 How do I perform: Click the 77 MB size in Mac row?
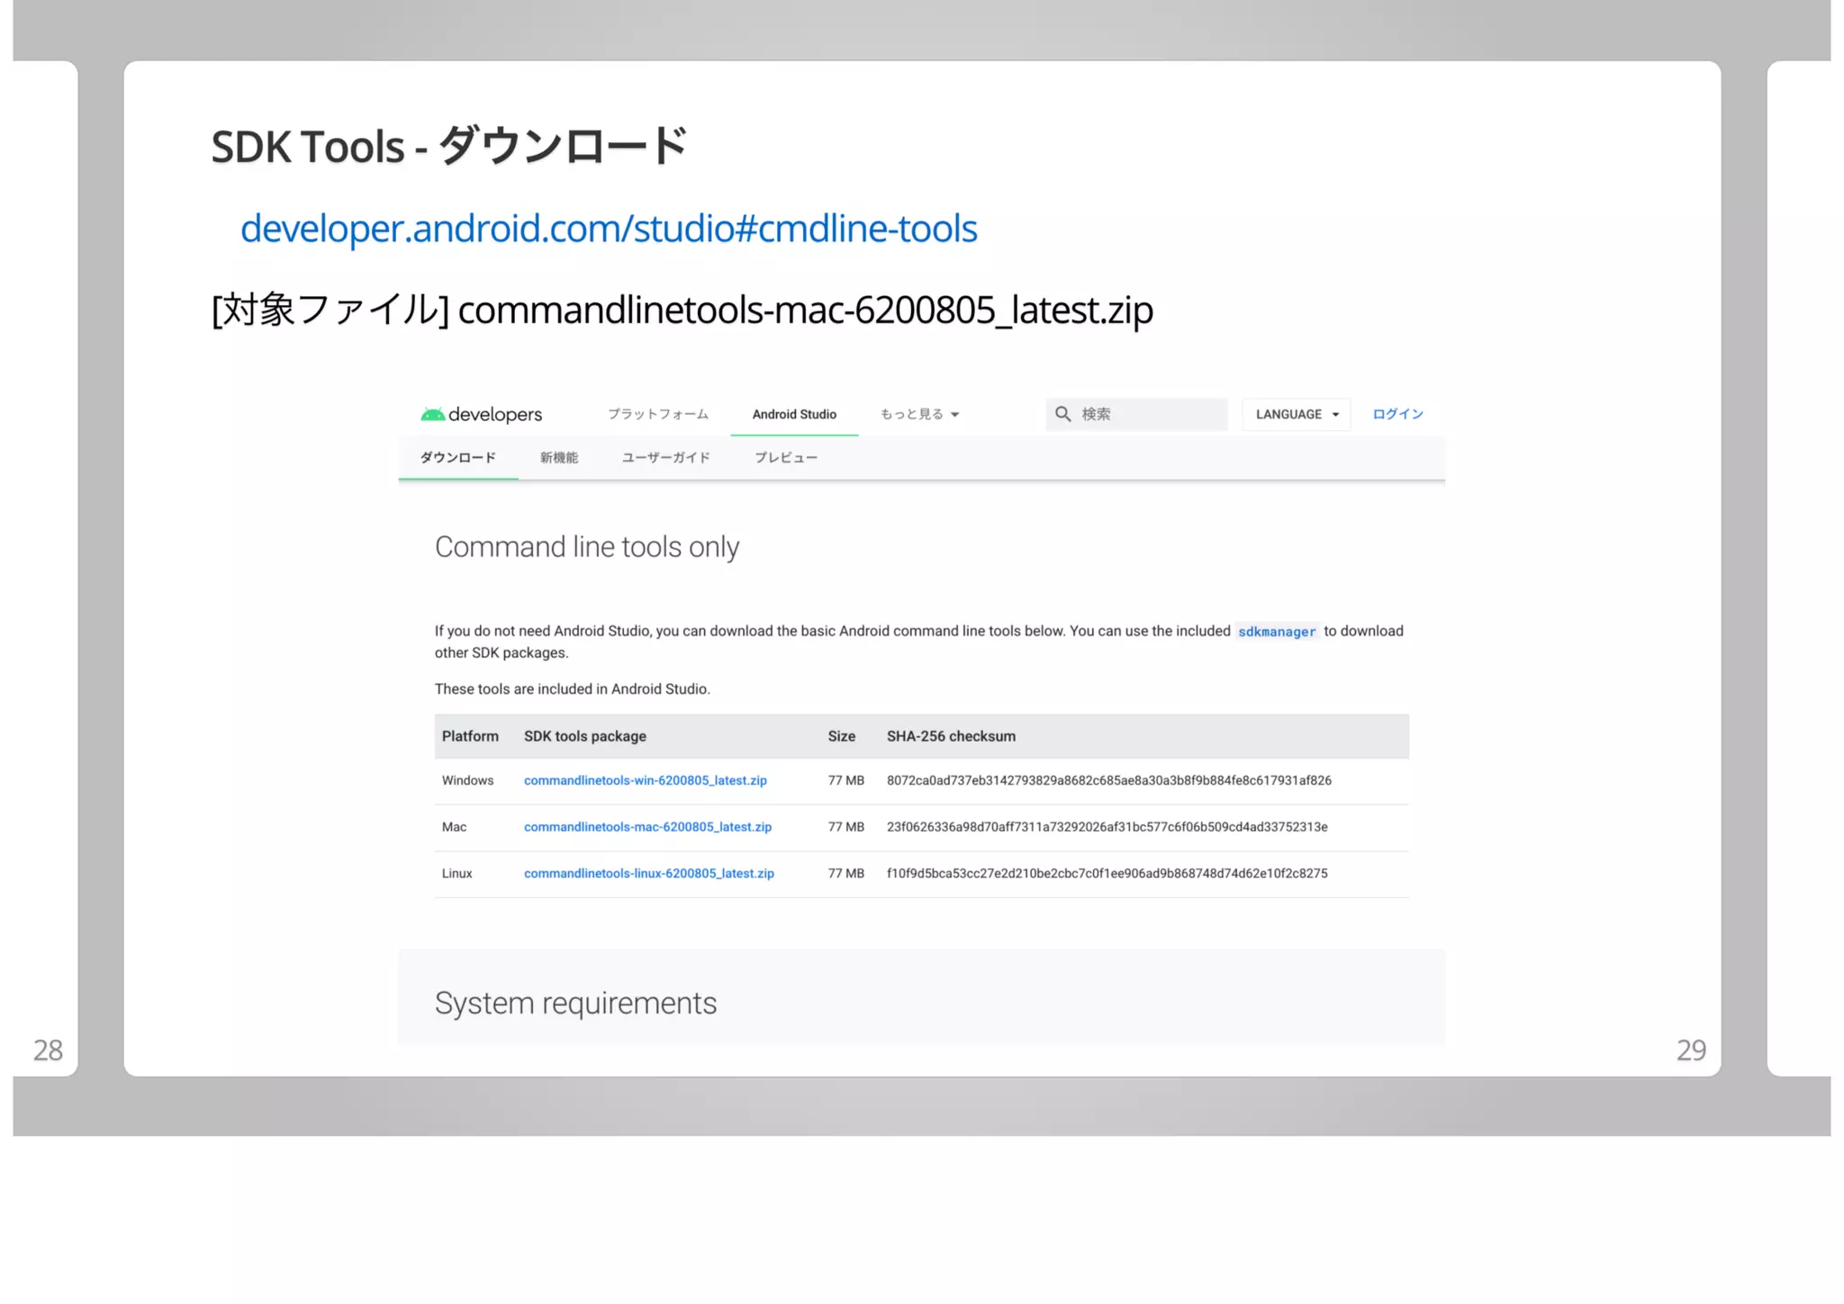click(x=846, y=827)
